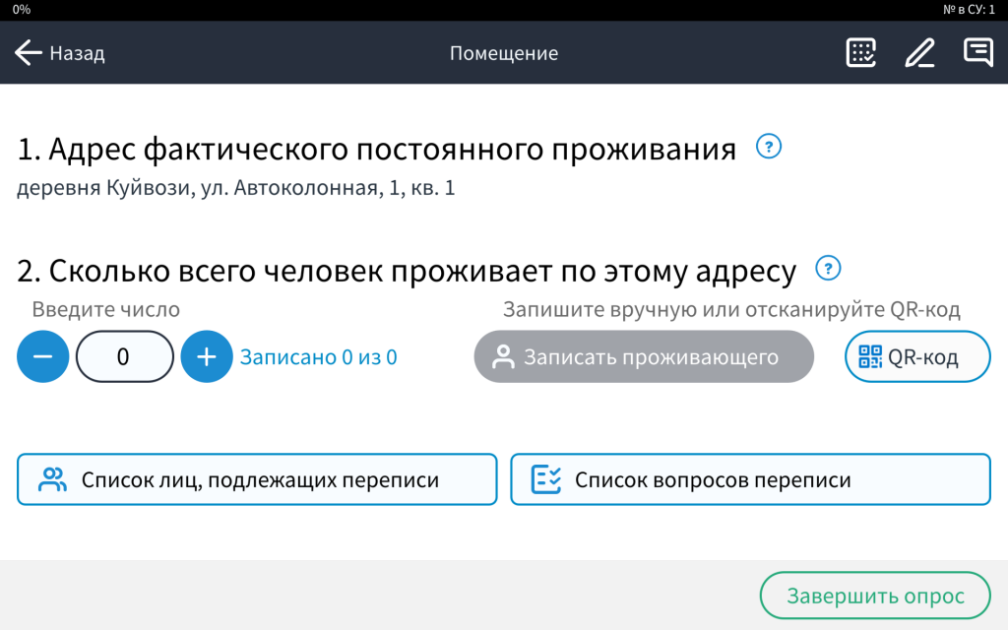Image resolution: width=1008 pixels, height=630 pixels.
Task: Select the pencil edit icon in the top bar
Action: tap(919, 53)
